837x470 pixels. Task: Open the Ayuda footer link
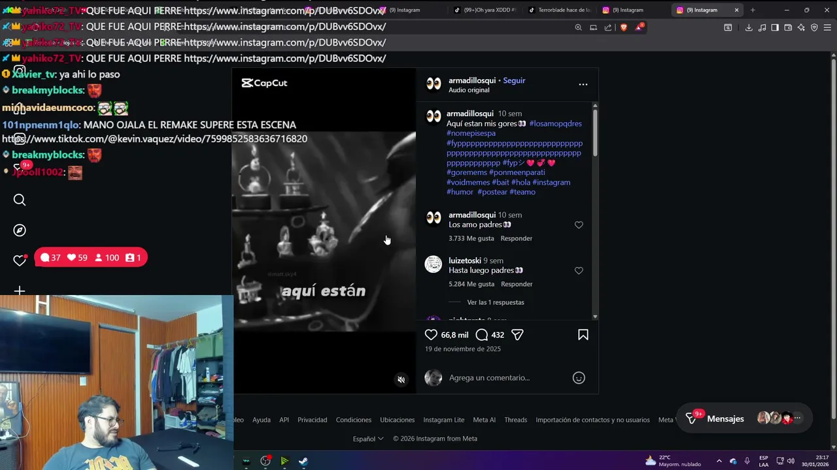[262, 420]
